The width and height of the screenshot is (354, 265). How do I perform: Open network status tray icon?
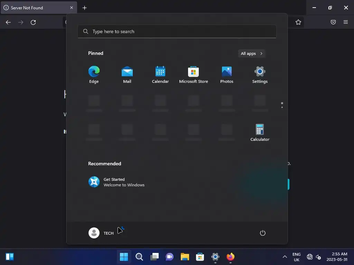tap(310, 257)
